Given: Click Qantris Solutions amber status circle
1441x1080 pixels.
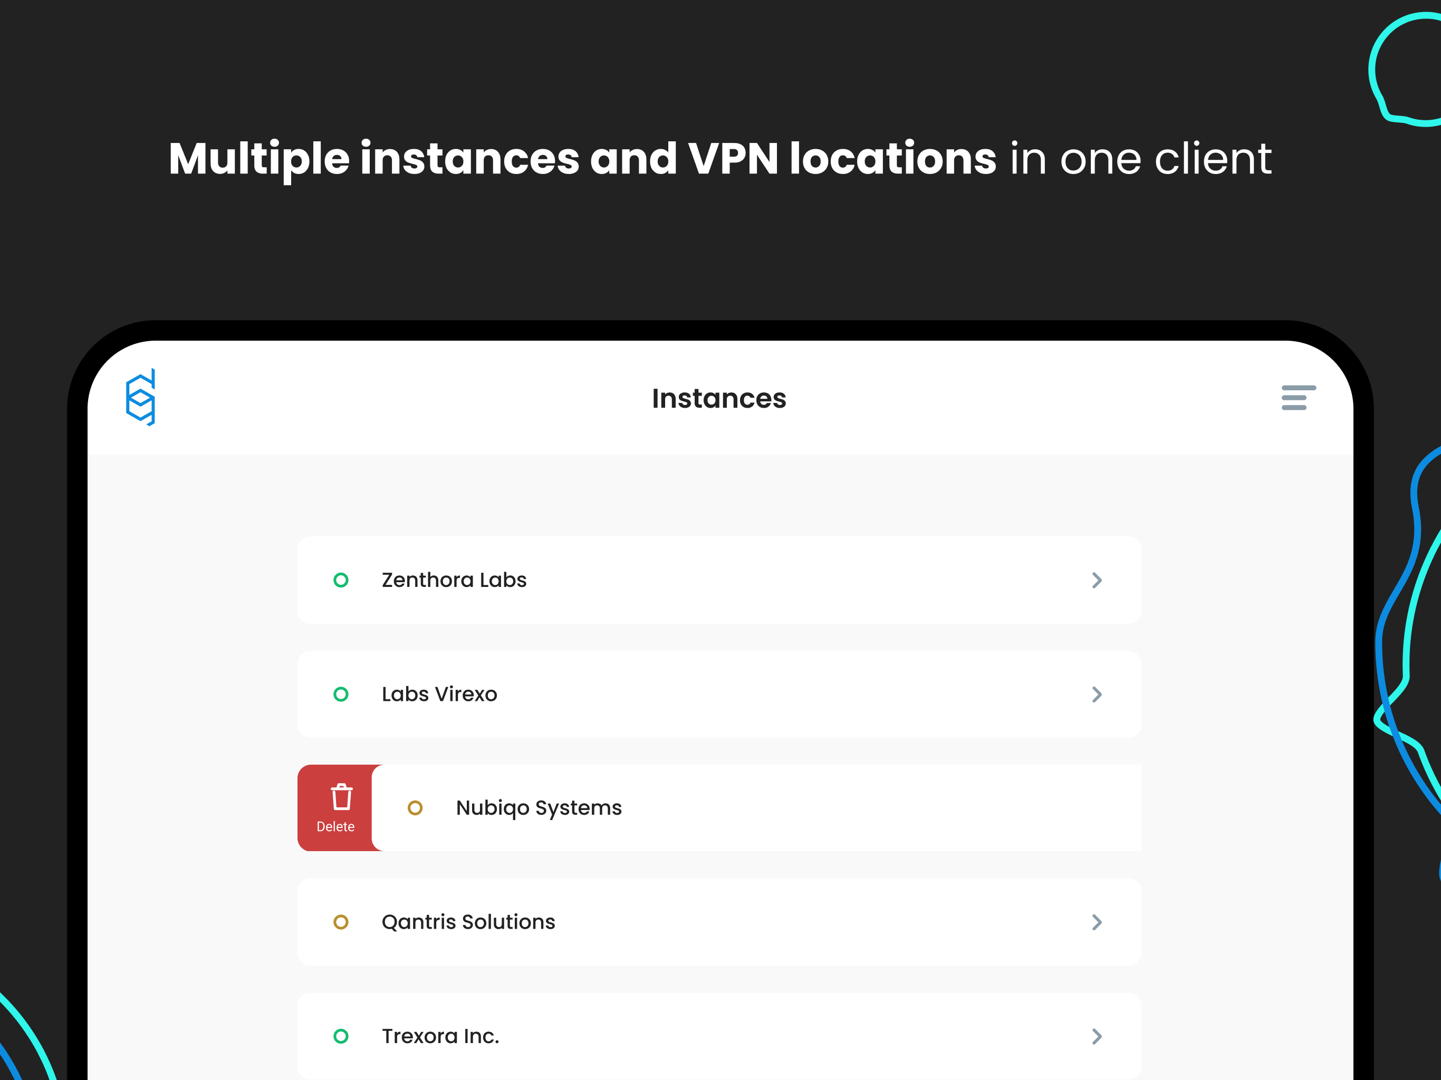Looking at the screenshot, I should click(x=341, y=922).
